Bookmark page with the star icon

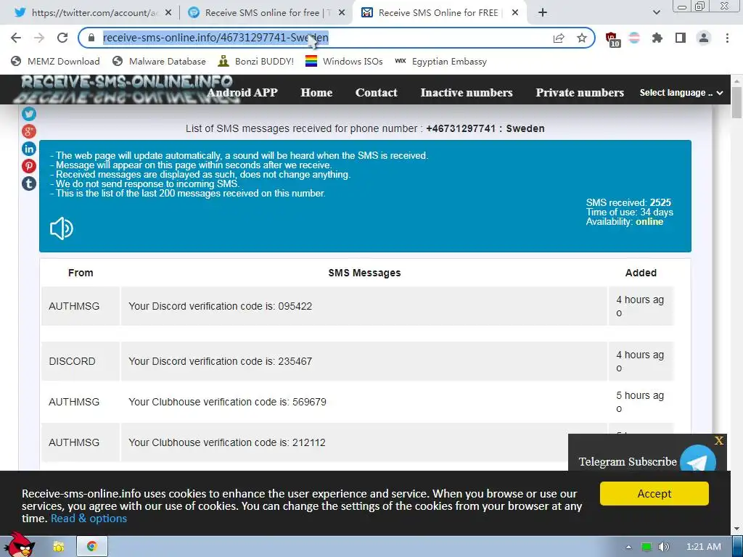click(582, 38)
